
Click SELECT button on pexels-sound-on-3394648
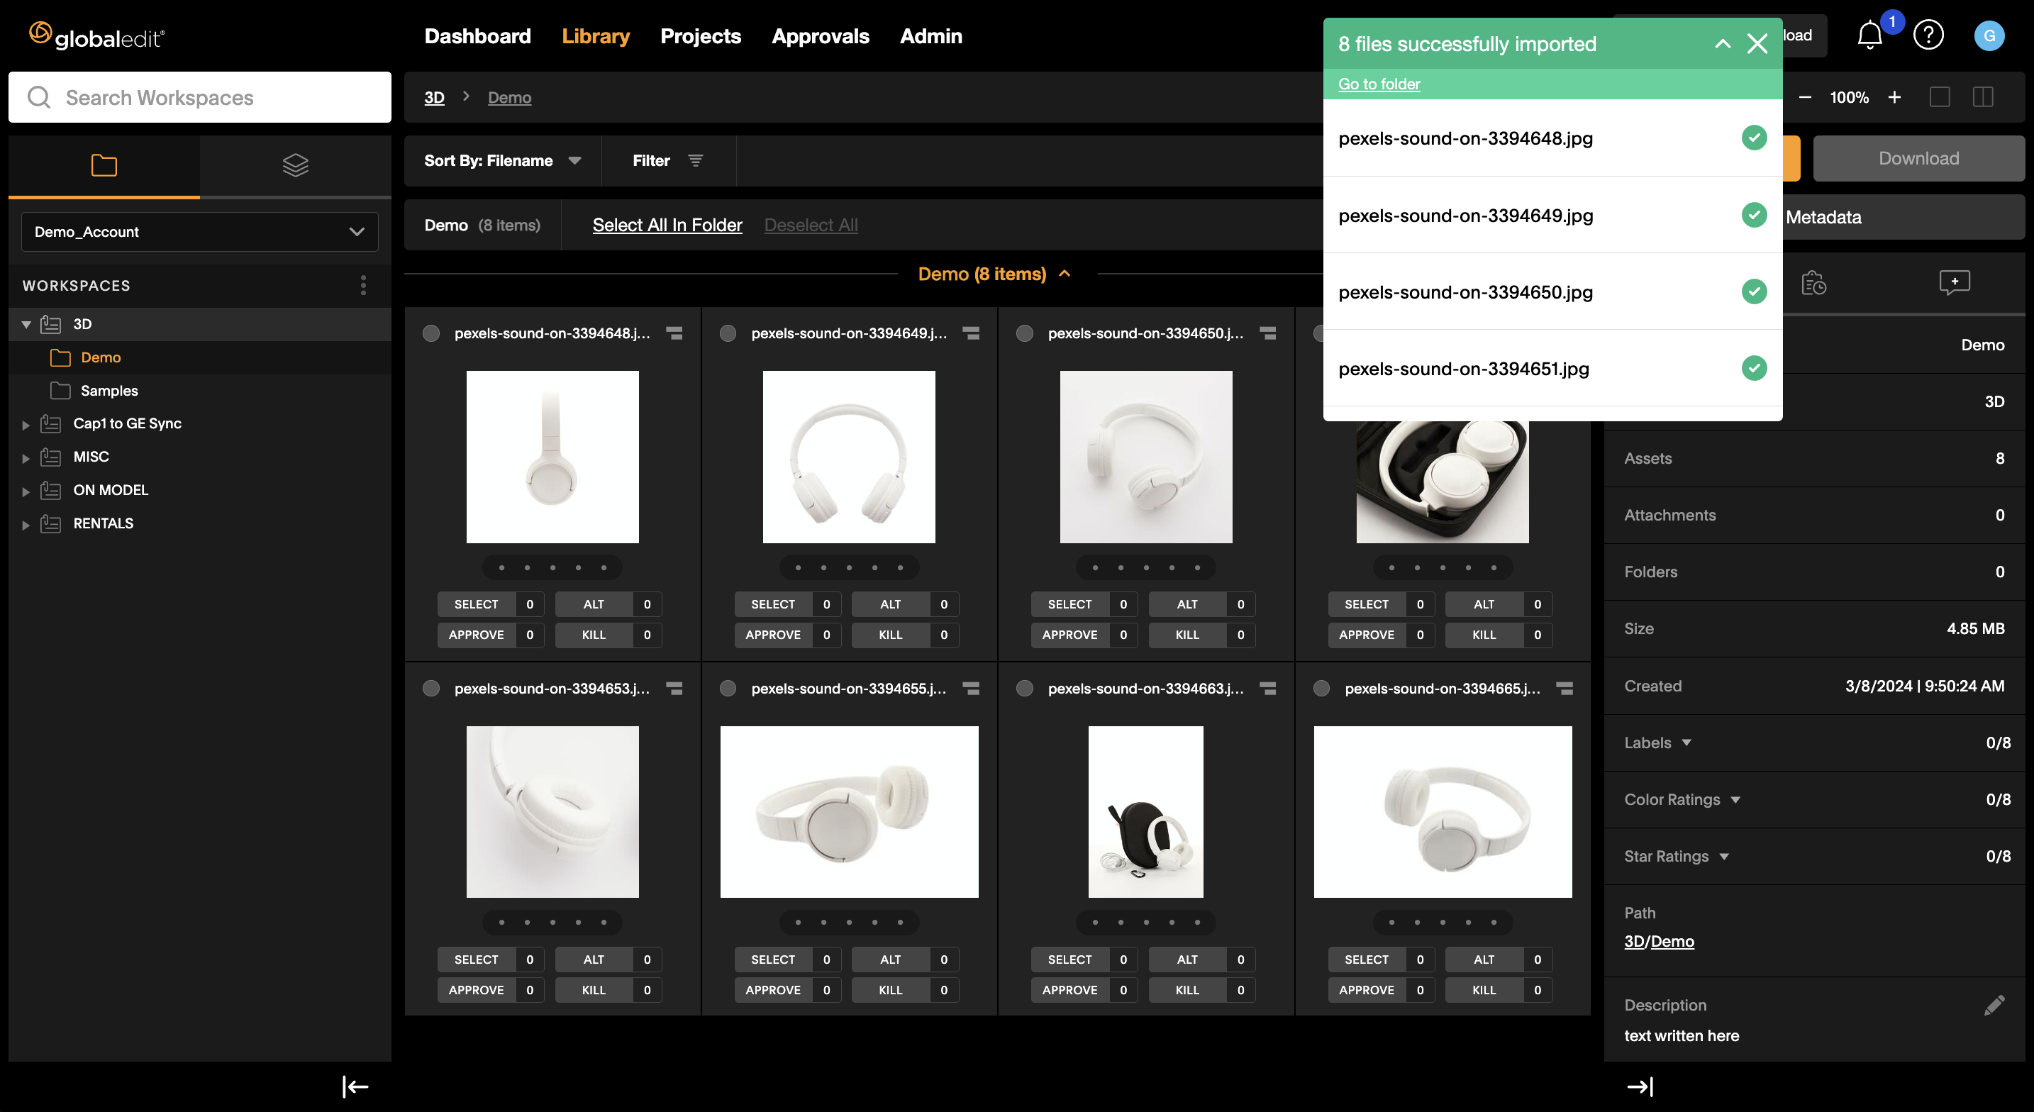(x=476, y=604)
